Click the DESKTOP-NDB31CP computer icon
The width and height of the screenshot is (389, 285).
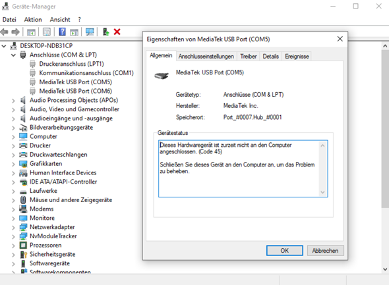pyautogui.click(x=13, y=46)
